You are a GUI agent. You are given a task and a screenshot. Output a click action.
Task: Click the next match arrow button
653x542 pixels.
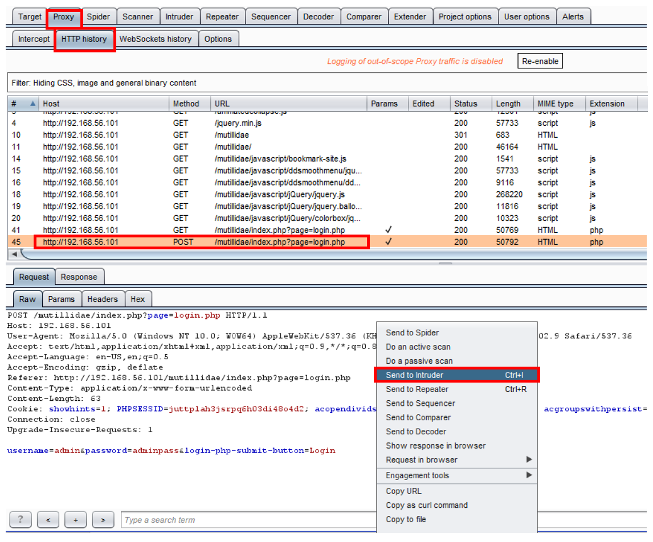tap(103, 520)
